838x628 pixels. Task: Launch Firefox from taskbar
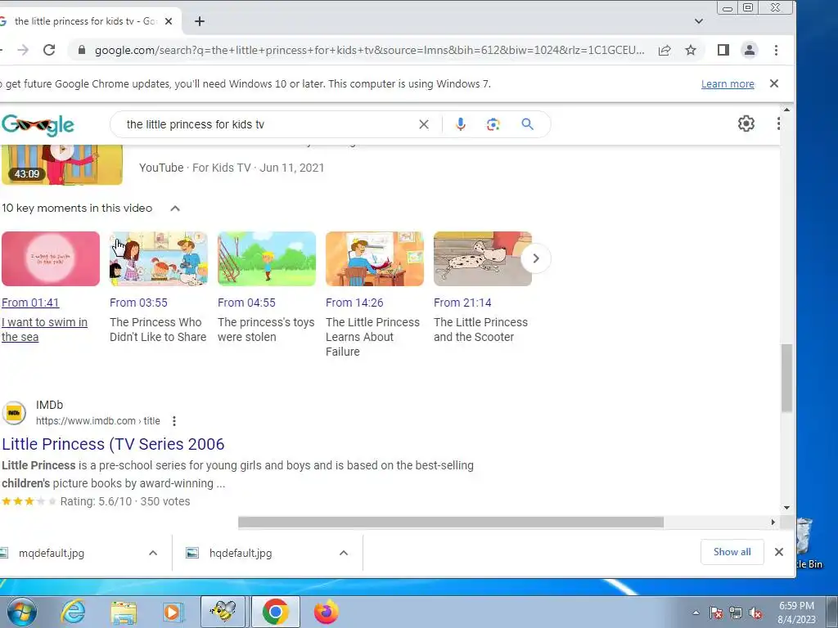(x=326, y=612)
